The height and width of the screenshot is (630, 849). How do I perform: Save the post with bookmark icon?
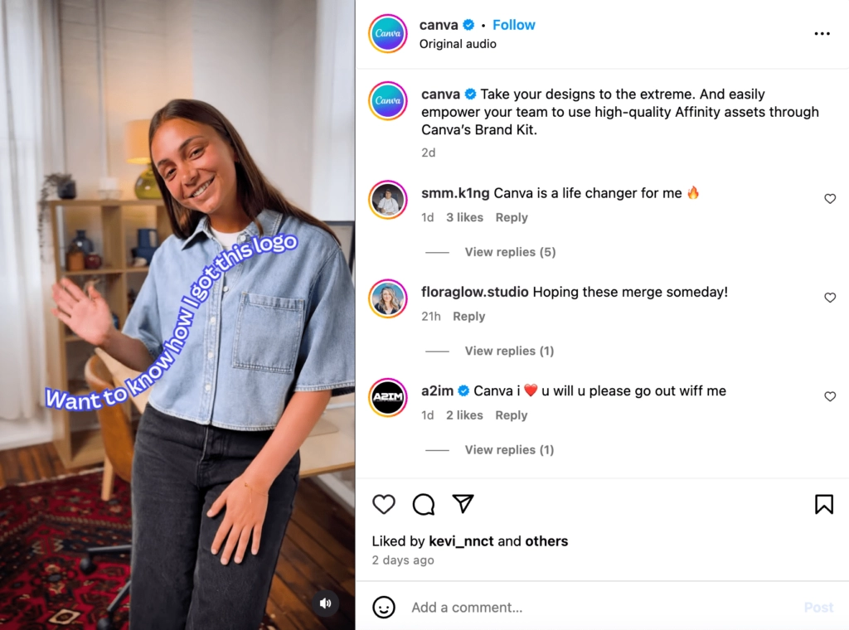[x=823, y=504]
